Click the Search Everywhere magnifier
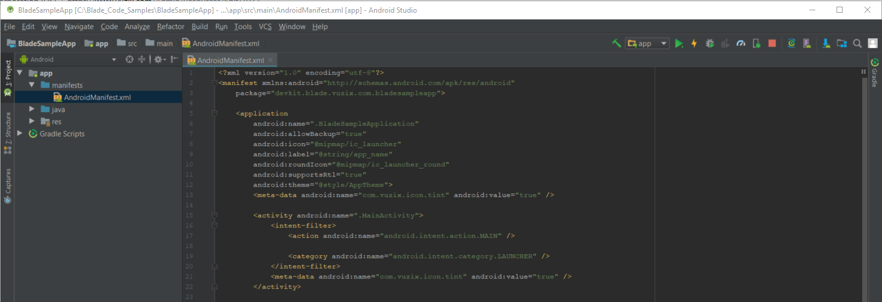The image size is (882, 302). point(857,43)
